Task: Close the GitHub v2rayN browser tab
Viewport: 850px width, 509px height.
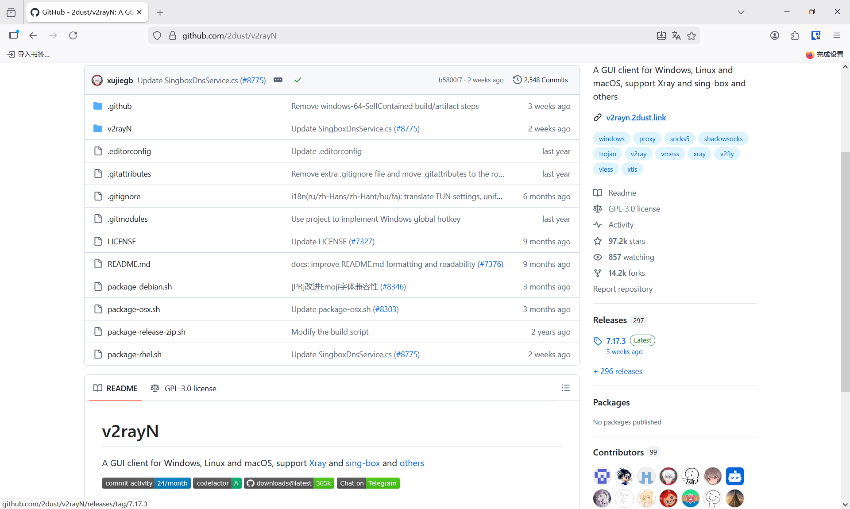Action: click(x=139, y=12)
